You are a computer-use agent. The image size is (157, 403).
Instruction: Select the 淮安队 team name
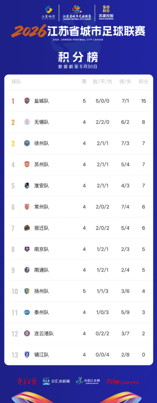[x=42, y=185]
